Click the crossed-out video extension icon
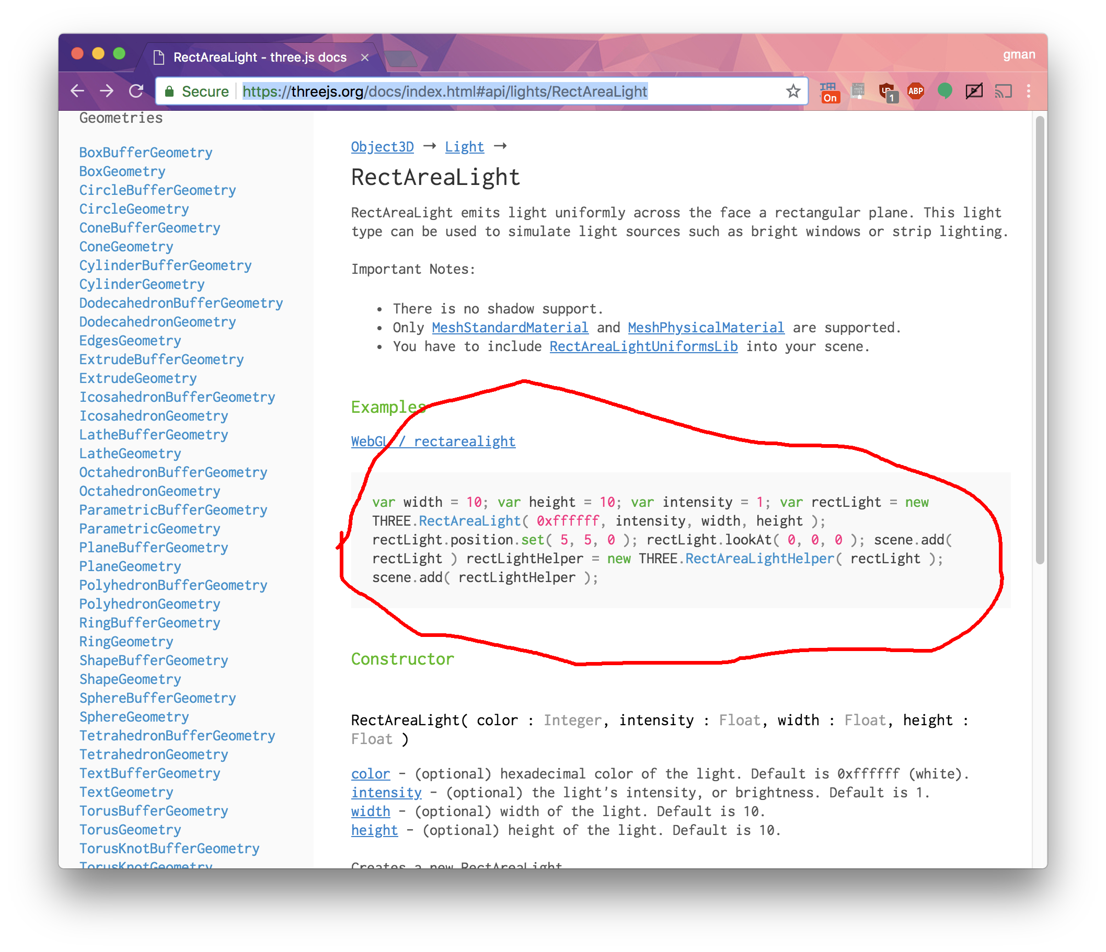 tap(974, 91)
